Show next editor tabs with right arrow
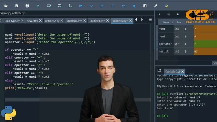The image size is (217, 122). pos(142,20)
